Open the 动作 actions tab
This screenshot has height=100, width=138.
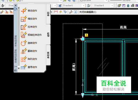pos(48,35)
